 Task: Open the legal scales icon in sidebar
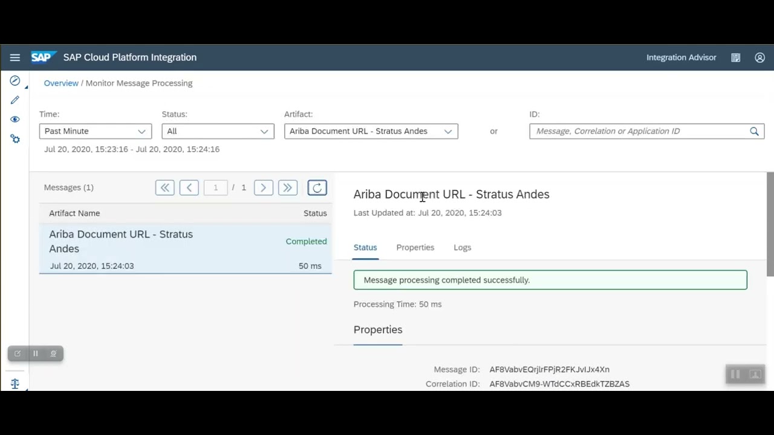click(15, 384)
